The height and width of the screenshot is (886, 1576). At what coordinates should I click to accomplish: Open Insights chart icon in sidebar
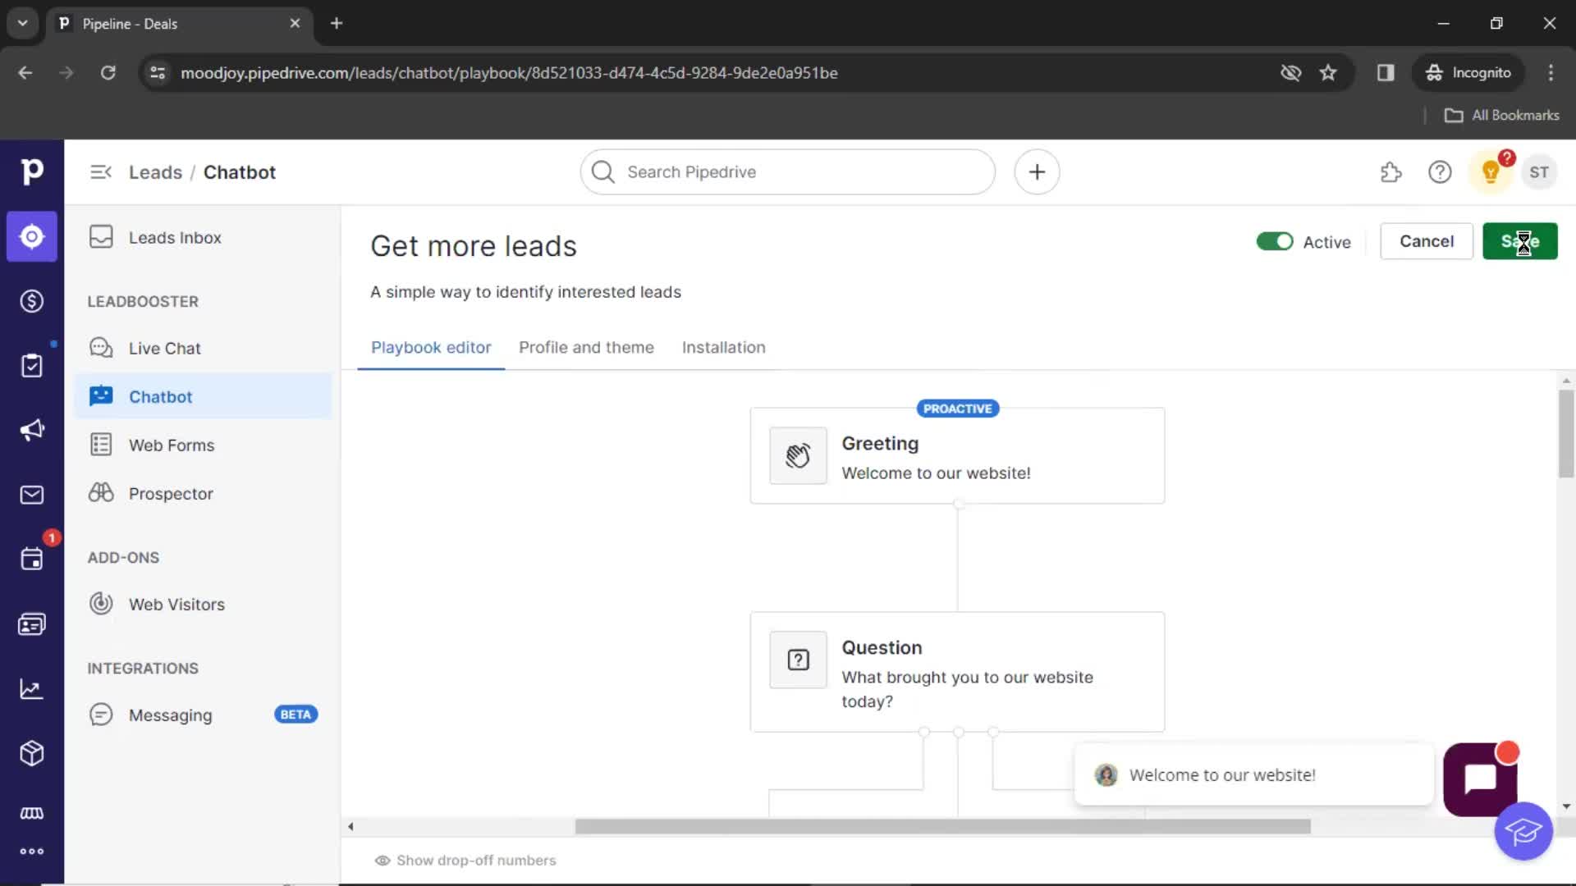point(31,689)
